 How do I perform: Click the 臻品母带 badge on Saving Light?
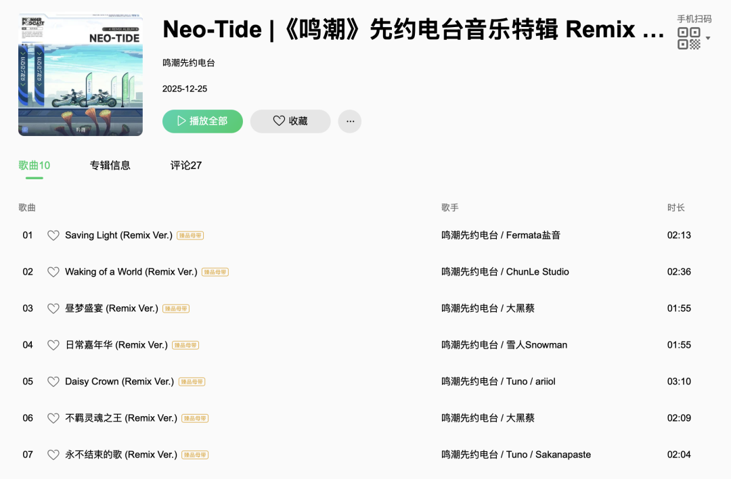coord(190,235)
